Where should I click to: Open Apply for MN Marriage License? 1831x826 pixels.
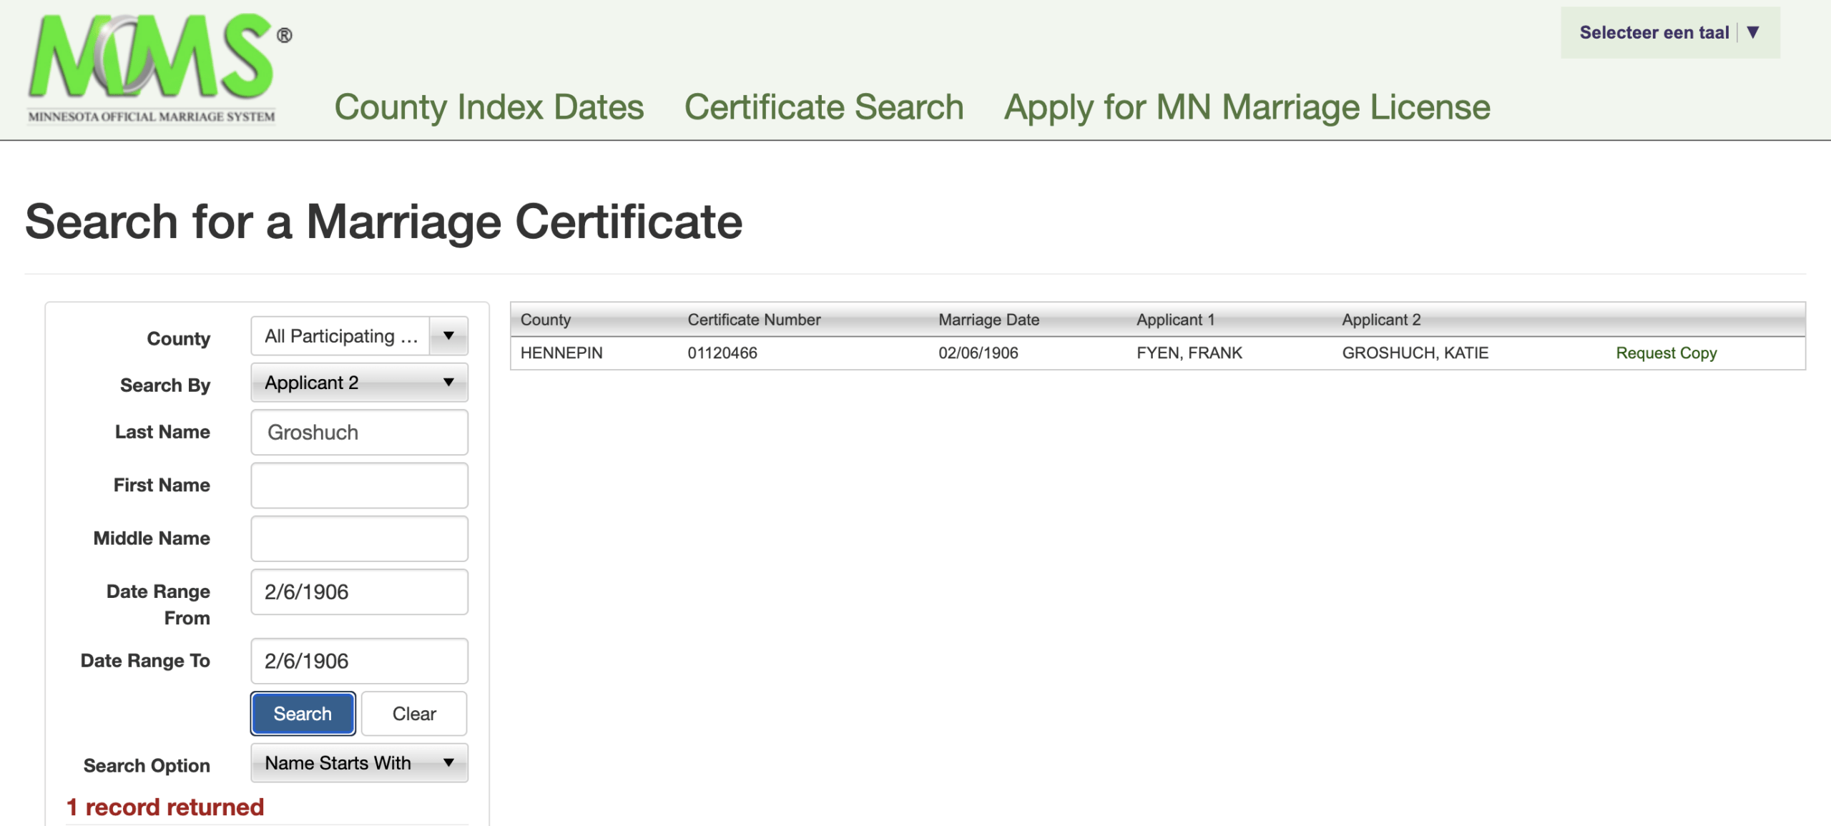pyautogui.click(x=1247, y=107)
